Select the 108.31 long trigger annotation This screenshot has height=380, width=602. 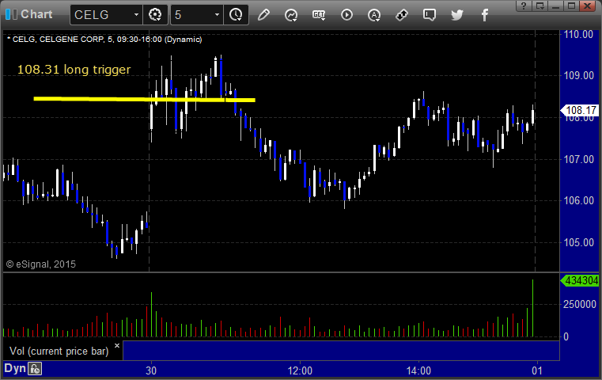pyautogui.click(x=74, y=70)
